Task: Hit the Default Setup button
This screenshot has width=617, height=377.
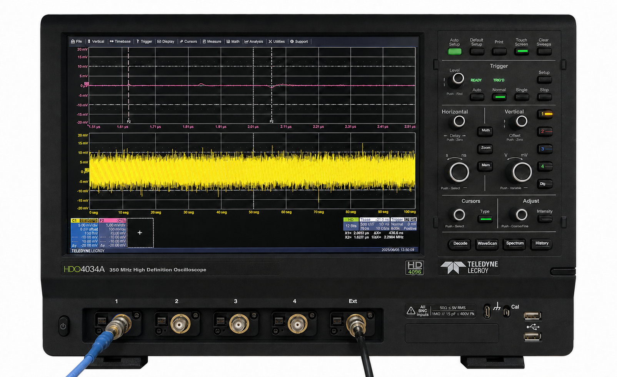Action: pyautogui.click(x=477, y=52)
